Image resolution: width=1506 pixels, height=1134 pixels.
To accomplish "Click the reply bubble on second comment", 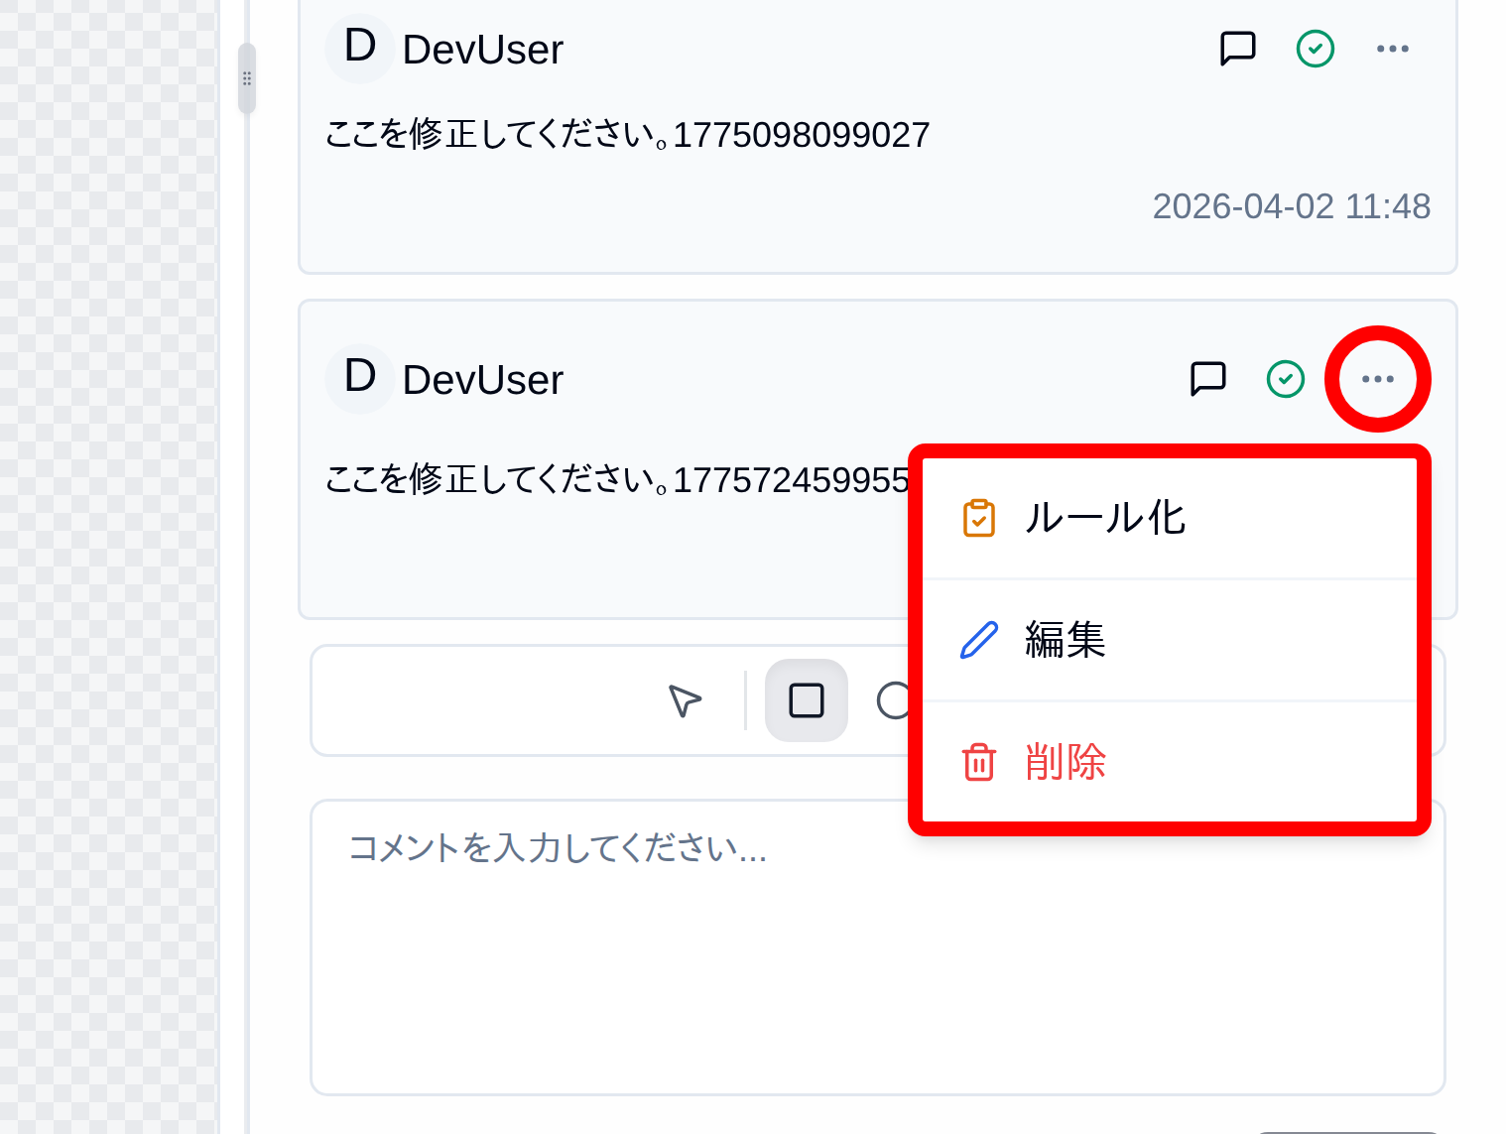I will (x=1208, y=379).
